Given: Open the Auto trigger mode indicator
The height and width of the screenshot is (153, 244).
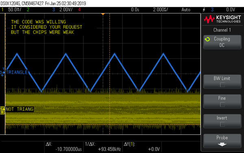Looking at the screenshot, I should point(186,10).
